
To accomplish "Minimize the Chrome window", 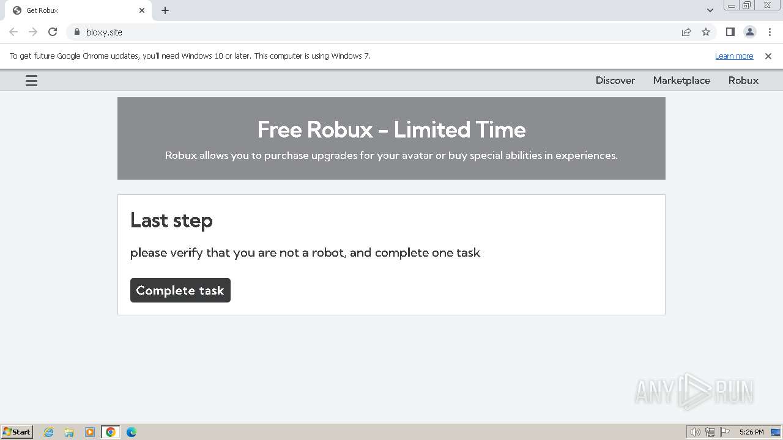I will pyautogui.click(x=732, y=5).
